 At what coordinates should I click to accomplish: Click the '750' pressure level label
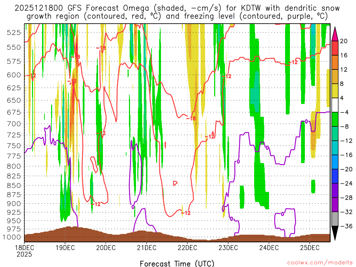pyautogui.click(x=14, y=146)
